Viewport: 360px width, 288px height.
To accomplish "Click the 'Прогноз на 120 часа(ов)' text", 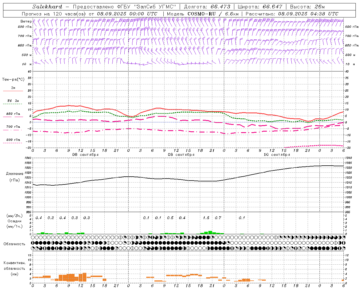I will click(54, 14).
